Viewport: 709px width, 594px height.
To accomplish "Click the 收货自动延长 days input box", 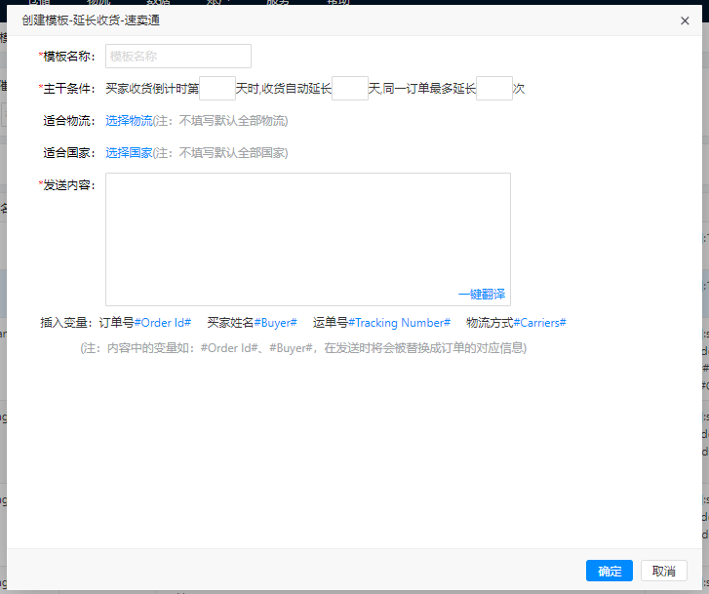I will (x=349, y=89).
